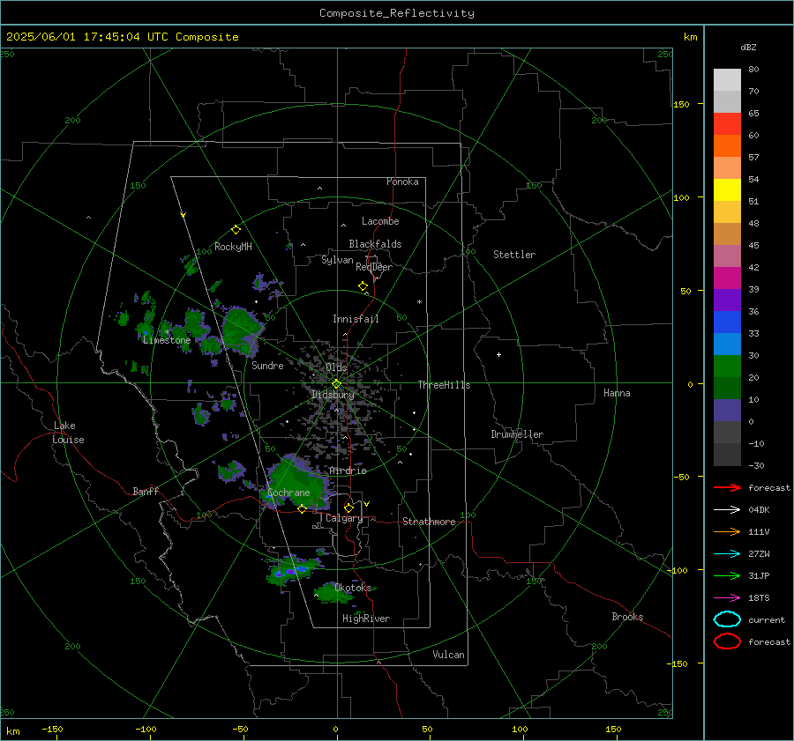Click the yellow diamond marker above Calgary
The height and width of the screenshot is (741, 794).
pos(348,508)
